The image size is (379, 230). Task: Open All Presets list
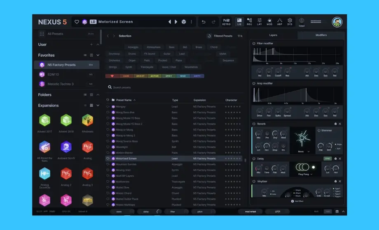(67, 34)
